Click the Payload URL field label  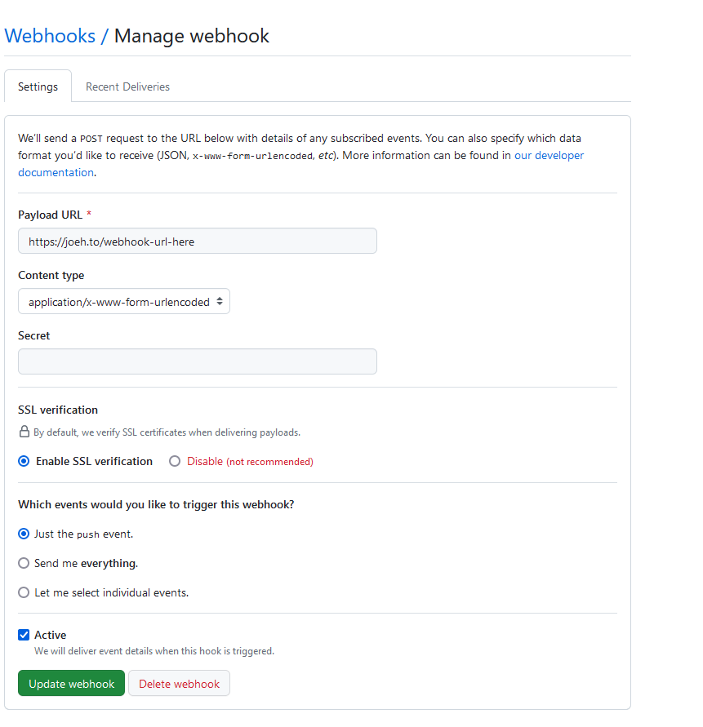(50, 215)
